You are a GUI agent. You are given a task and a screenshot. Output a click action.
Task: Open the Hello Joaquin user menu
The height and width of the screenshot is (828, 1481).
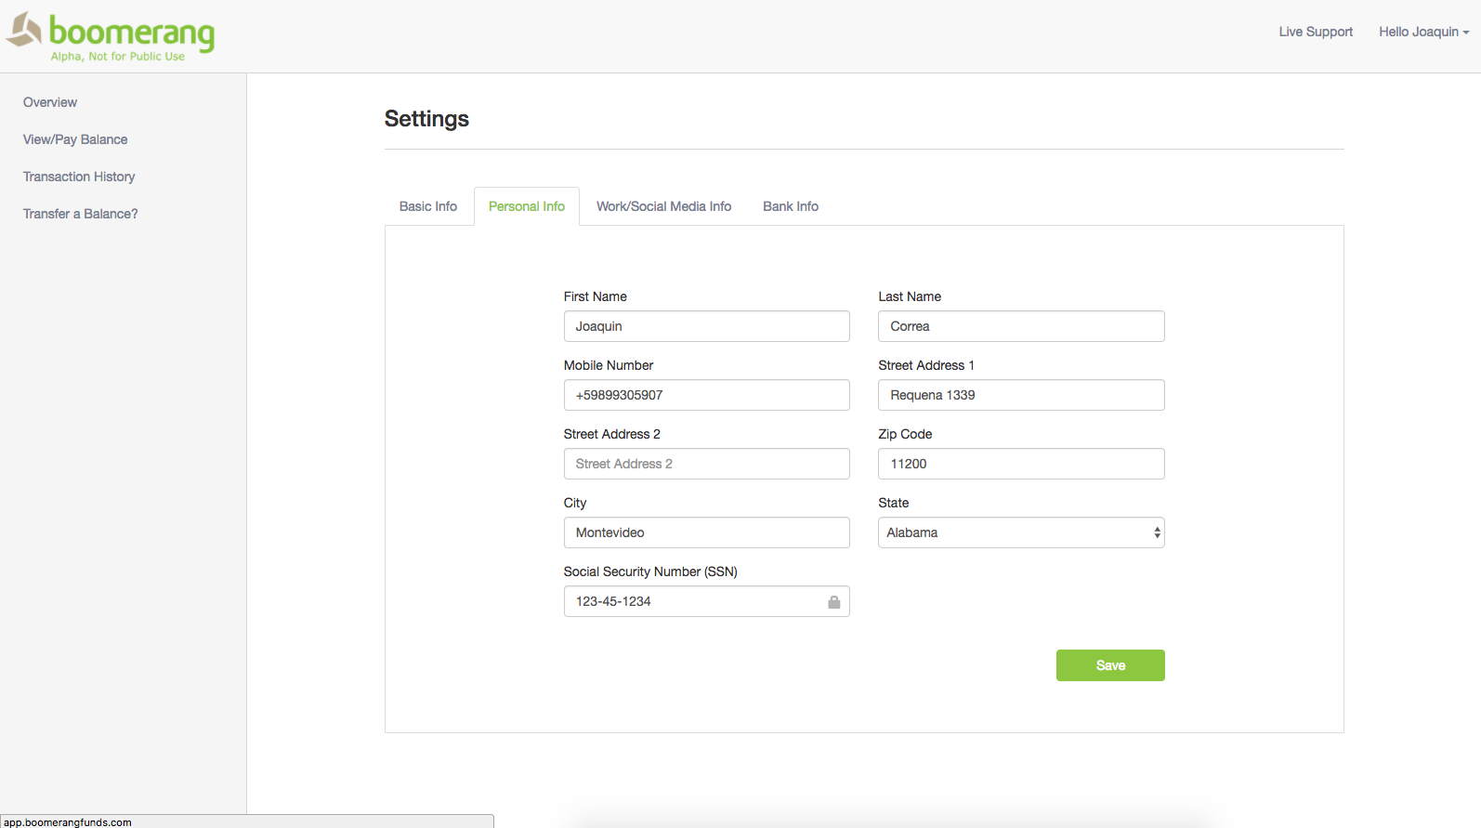1423,32
